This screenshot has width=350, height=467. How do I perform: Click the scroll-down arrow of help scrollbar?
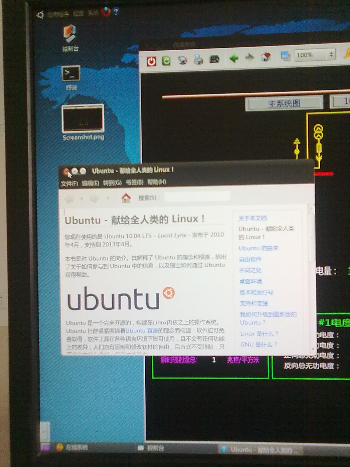click(x=313, y=349)
